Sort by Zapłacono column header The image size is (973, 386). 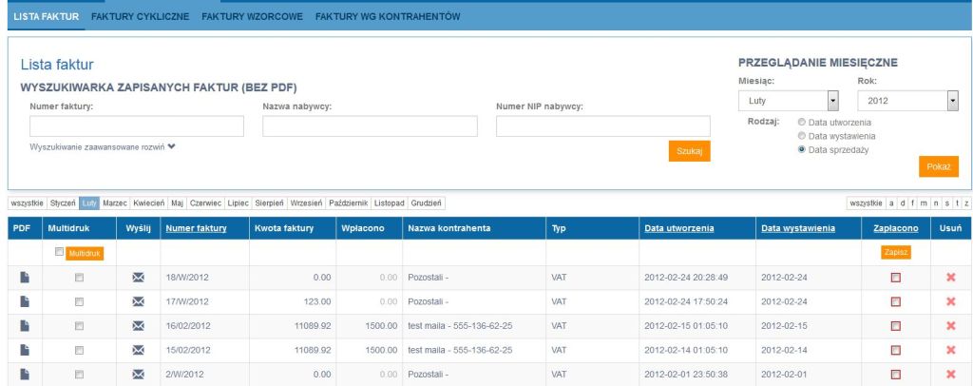[x=895, y=228]
